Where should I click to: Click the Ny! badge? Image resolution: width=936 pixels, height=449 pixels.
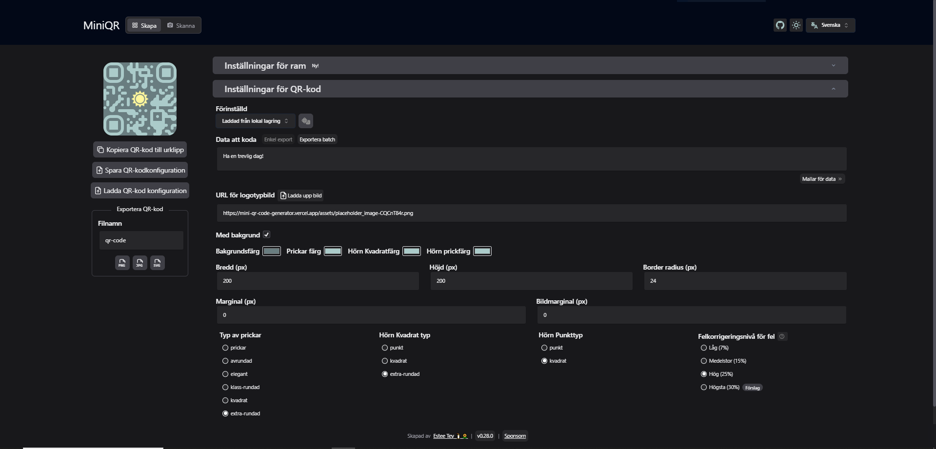pyautogui.click(x=315, y=66)
